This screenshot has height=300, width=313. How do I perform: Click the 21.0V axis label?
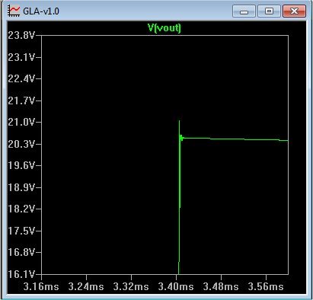point(21,122)
